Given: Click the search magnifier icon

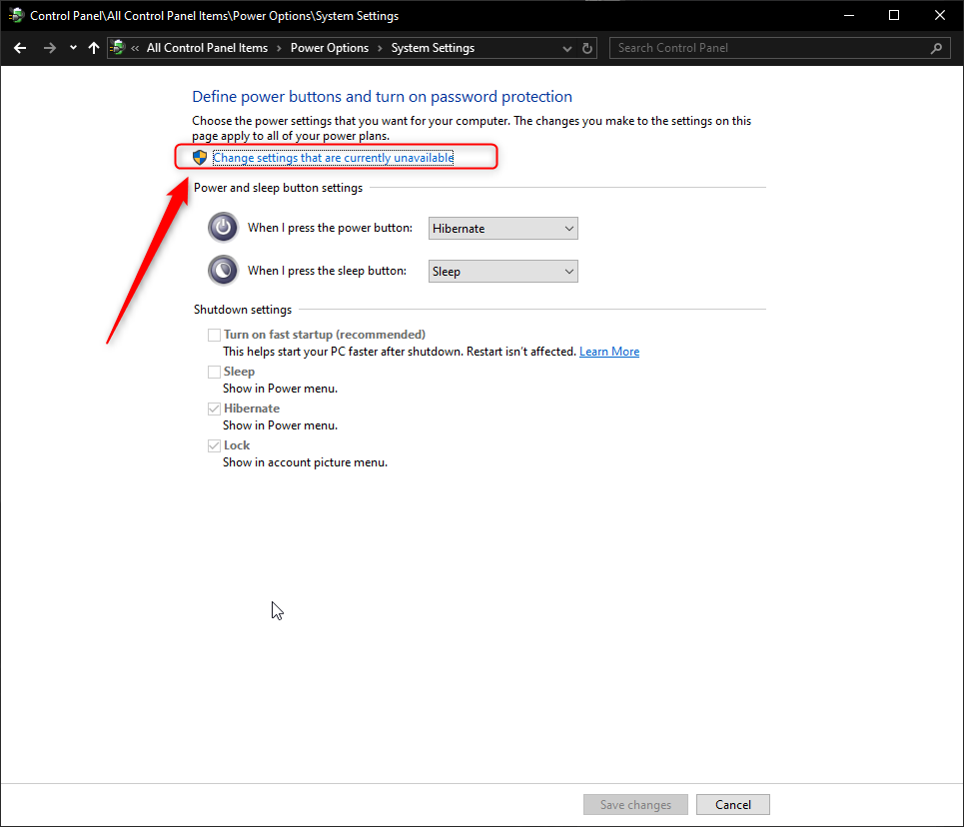Looking at the screenshot, I should (x=936, y=48).
